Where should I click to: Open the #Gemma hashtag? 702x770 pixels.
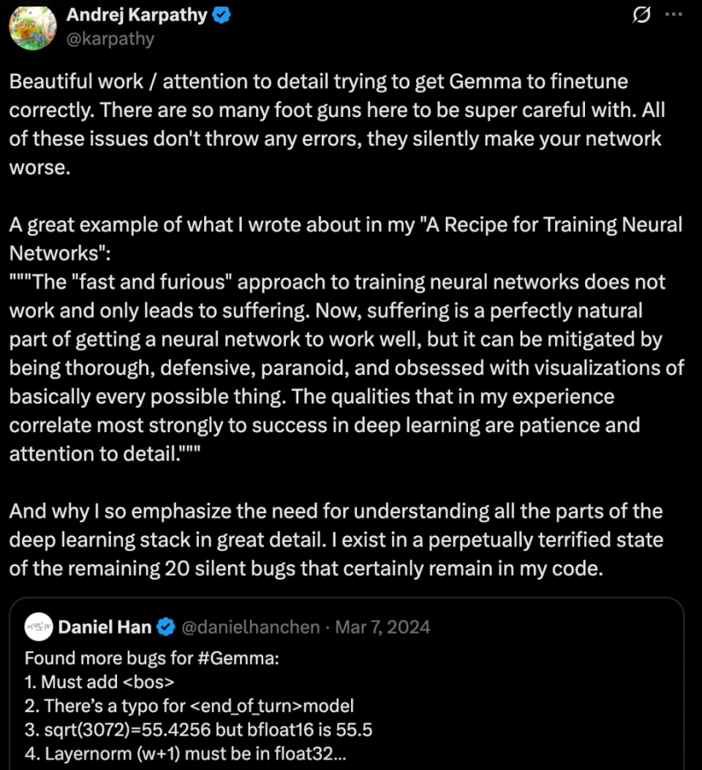click(237, 658)
